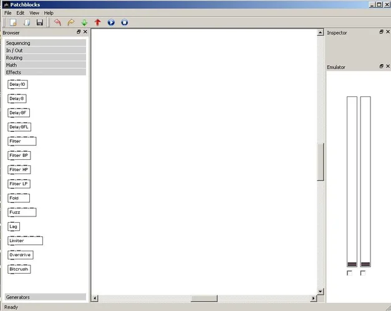Open the File menu
The width and height of the screenshot is (391, 311).
(x=7, y=13)
